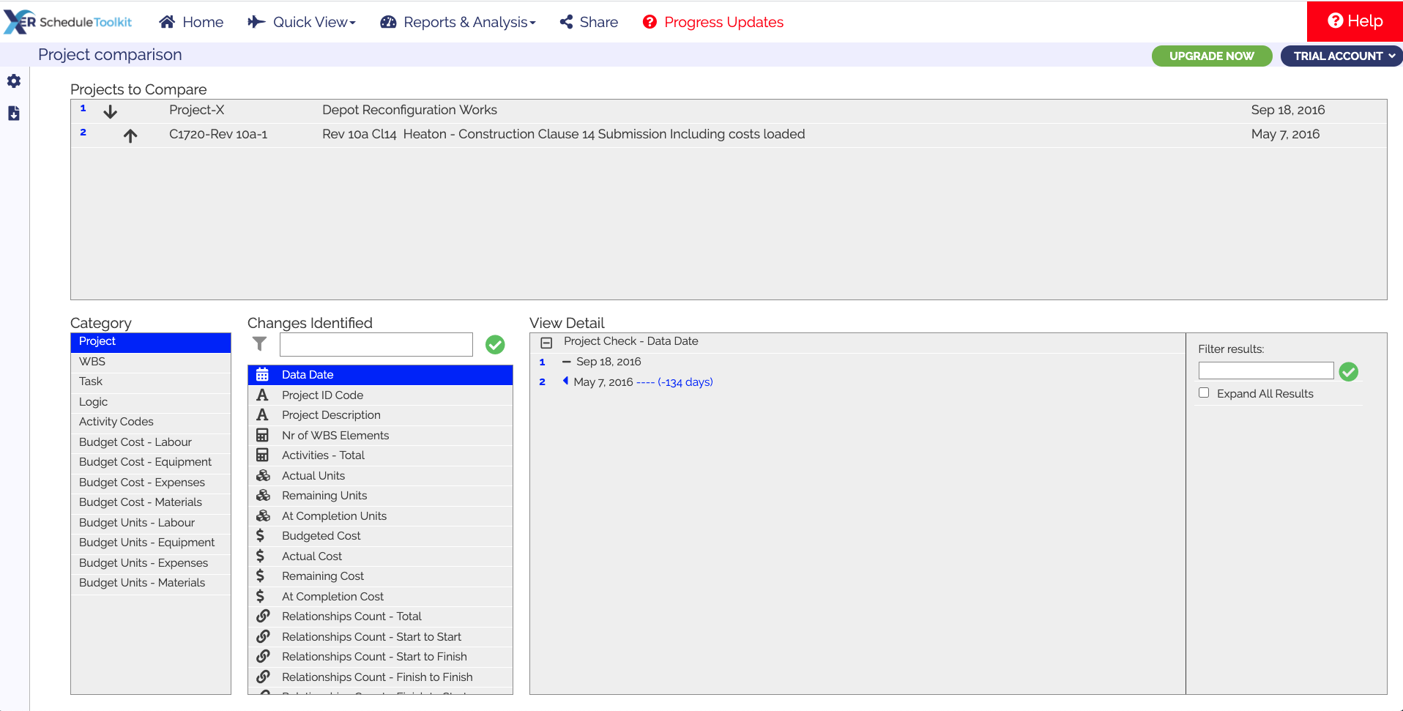Select Budget Cost - Expenses category
Viewport: 1403px width, 711px height.
tap(151, 483)
